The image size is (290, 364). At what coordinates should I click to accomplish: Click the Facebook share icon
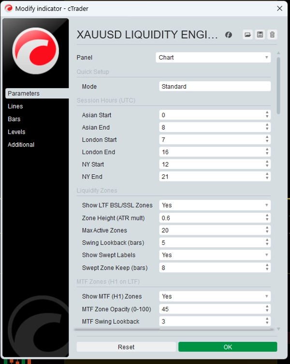tap(229, 35)
